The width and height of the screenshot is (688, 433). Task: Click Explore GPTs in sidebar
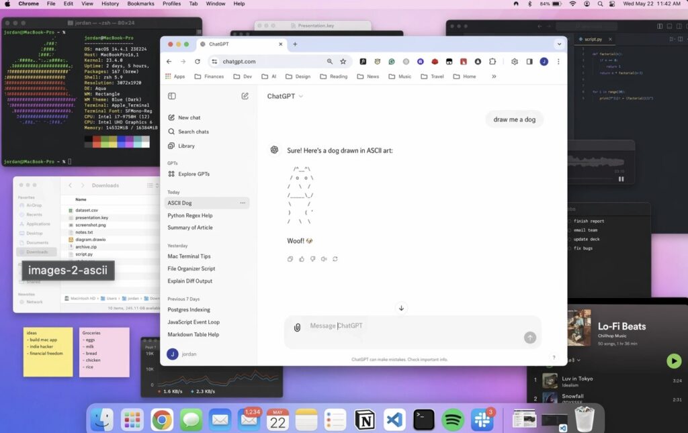pyautogui.click(x=193, y=174)
